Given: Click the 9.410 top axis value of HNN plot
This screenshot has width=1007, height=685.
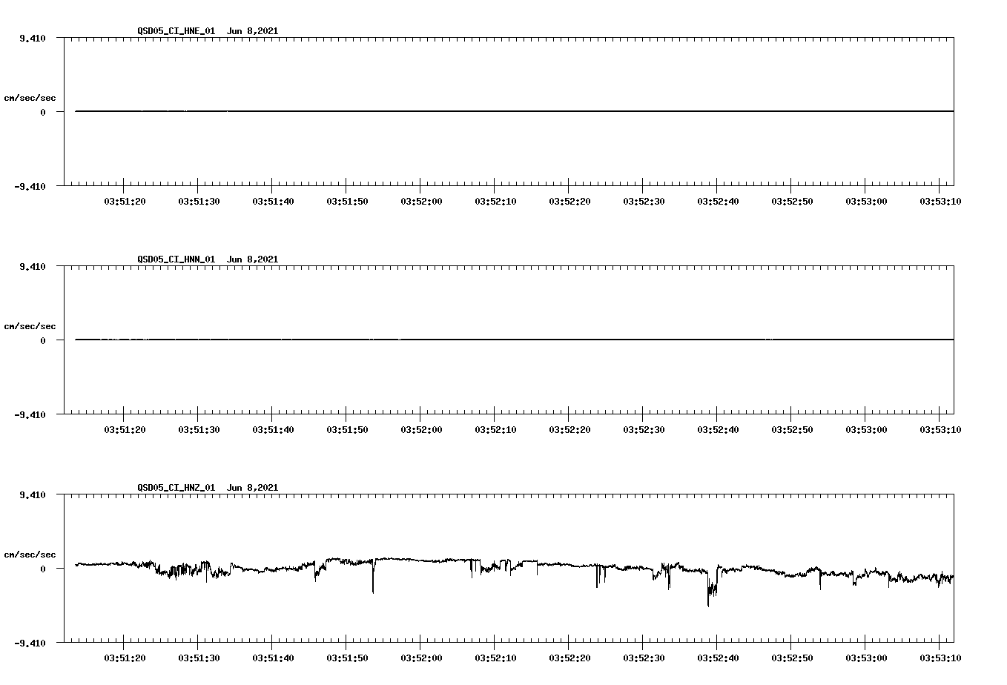Looking at the screenshot, I should click(x=32, y=266).
